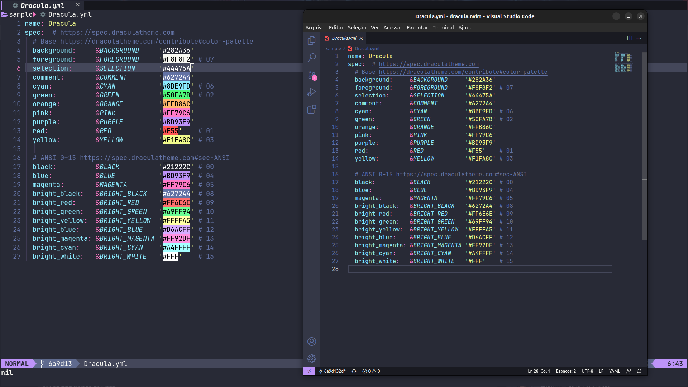Place cursor on empty line 28 in VS Code

(x=479, y=269)
